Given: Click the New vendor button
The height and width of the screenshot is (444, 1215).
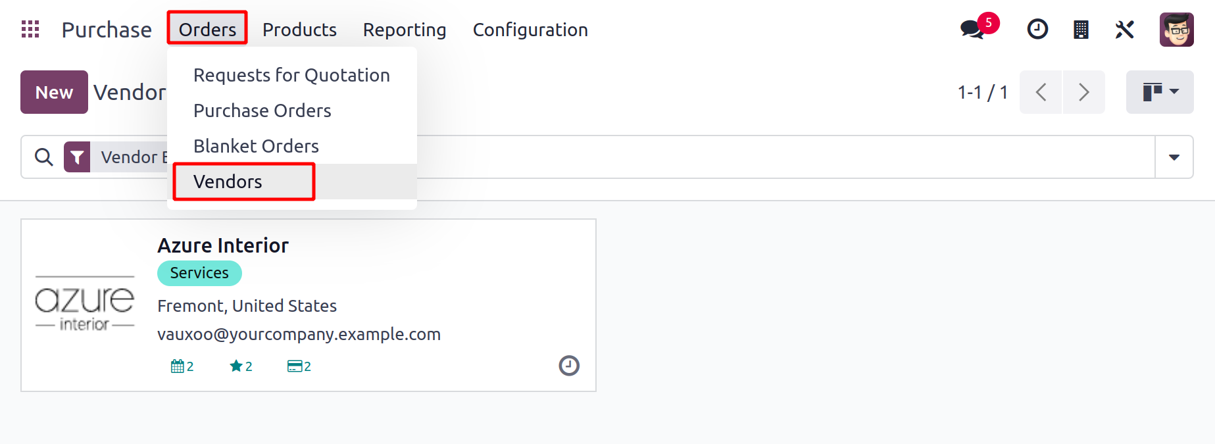Looking at the screenshot, I should [54, 92].
